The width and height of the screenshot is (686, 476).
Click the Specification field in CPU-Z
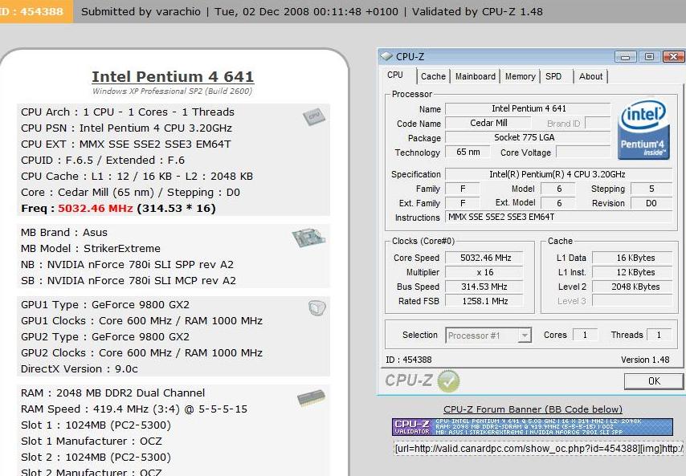point(559,174)
